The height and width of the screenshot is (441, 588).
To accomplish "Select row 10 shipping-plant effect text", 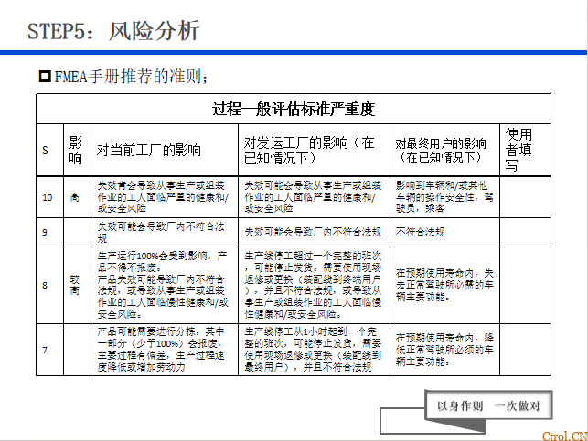I will pyautogui.click(x=313, y=197).
